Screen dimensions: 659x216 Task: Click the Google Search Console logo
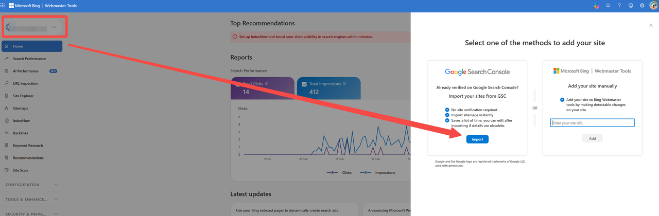point(477,71)
